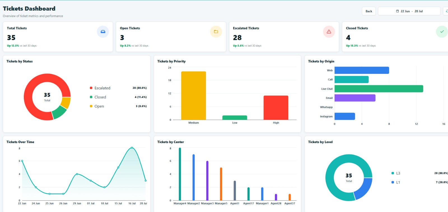Click the Closed Tickets value 4
This screenshot has height=212, width=448.
[x=348, y=38]
